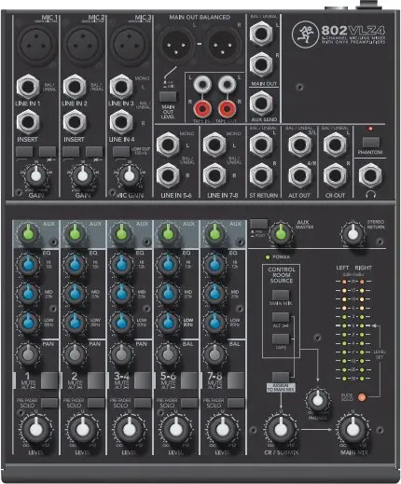Screen dimensions: 401x484
Task: Select ALT 3-4 as control room source
Action: point(281,317)
